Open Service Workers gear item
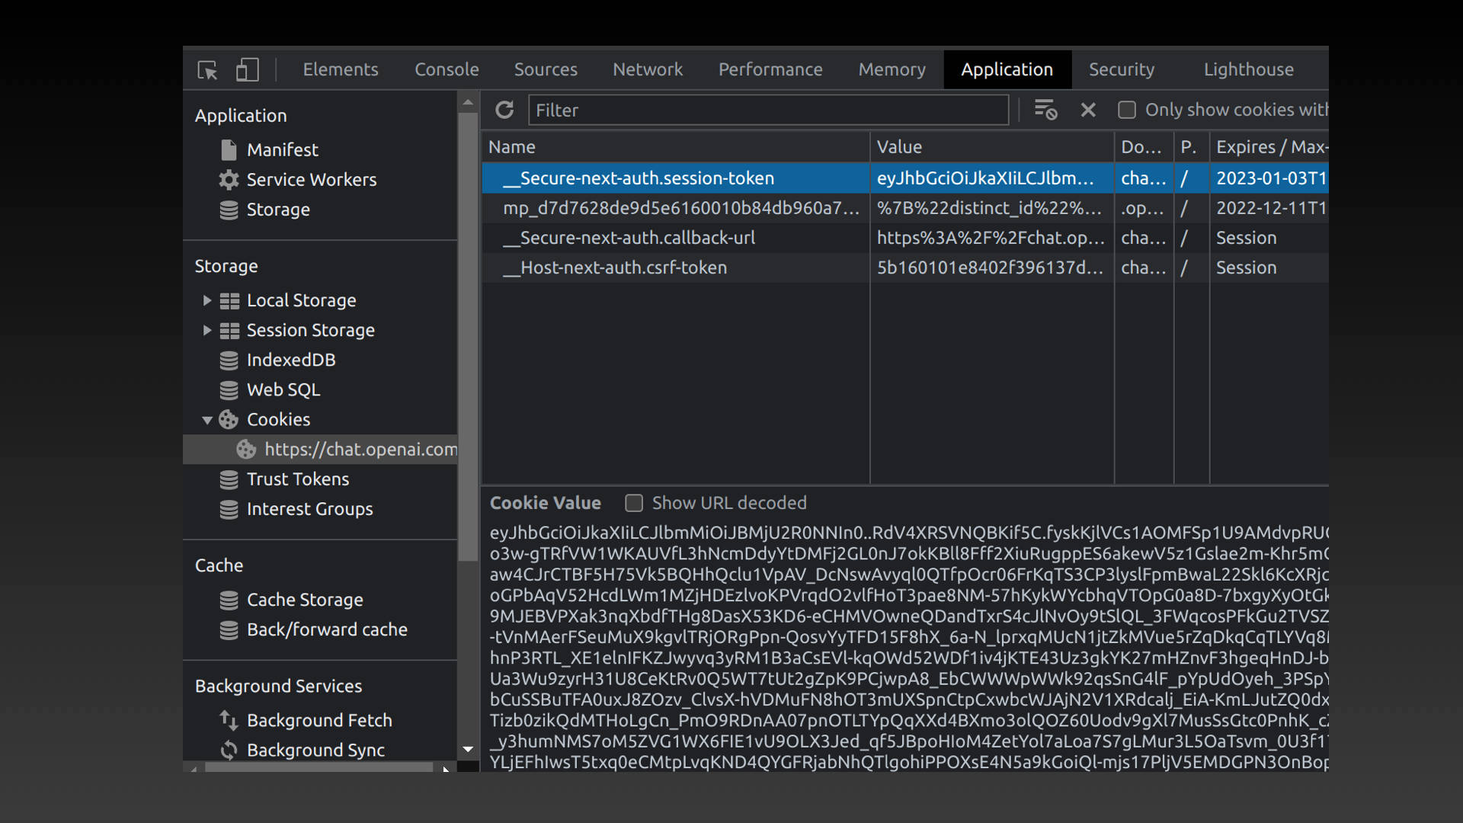Screen dimensions: 1463x823 pos(310,180)
